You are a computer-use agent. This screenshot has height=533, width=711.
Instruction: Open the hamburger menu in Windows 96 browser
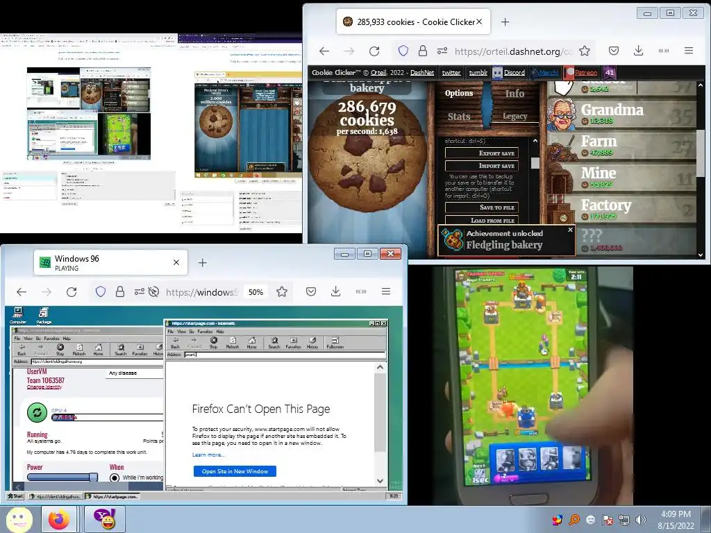386,291
